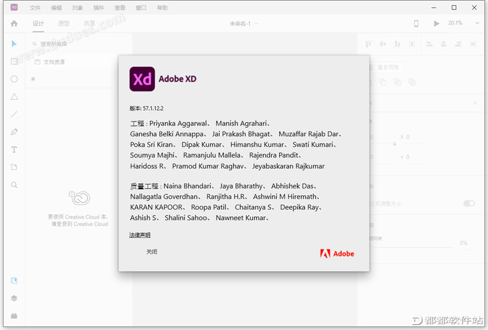
Task: Align objects to bottom edge
Action: 398,44
